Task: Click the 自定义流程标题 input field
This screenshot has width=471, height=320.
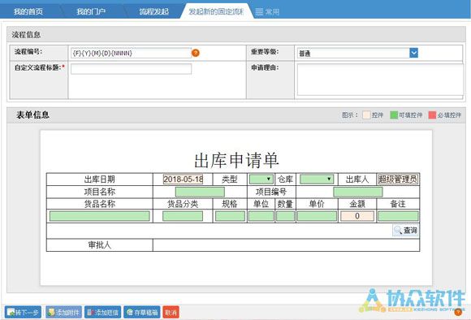Action: (x=131, y=69)
